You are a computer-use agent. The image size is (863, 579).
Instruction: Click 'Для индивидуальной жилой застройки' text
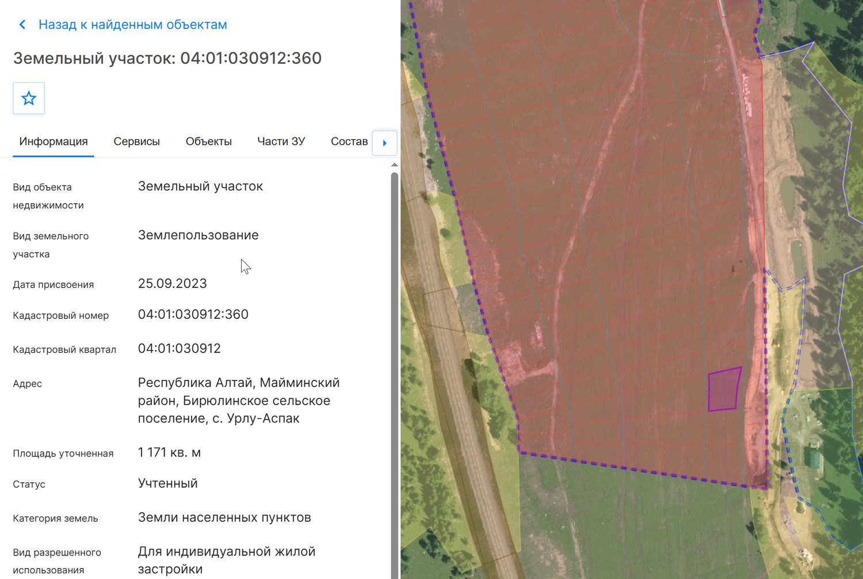point(227,560)
